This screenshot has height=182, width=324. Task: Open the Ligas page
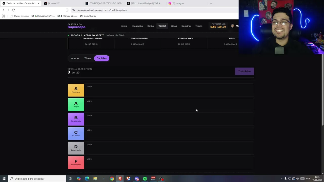pyautogui.click(x=174, y=26)
